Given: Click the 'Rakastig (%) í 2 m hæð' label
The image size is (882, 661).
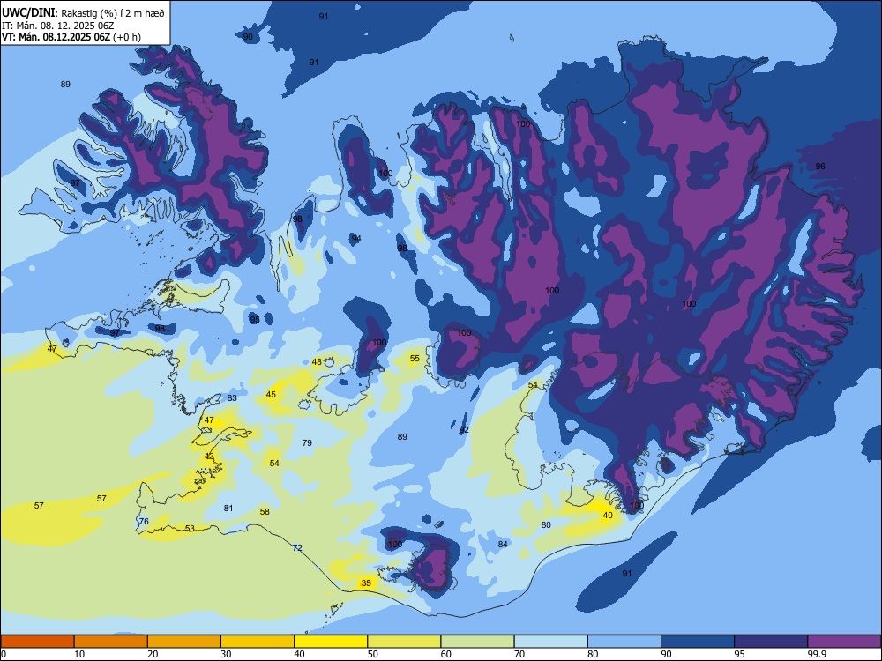Looking at the screenshot, I should point(113,13).
